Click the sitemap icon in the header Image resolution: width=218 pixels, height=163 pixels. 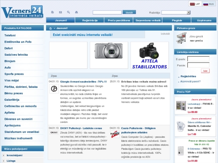click(77, 12)
